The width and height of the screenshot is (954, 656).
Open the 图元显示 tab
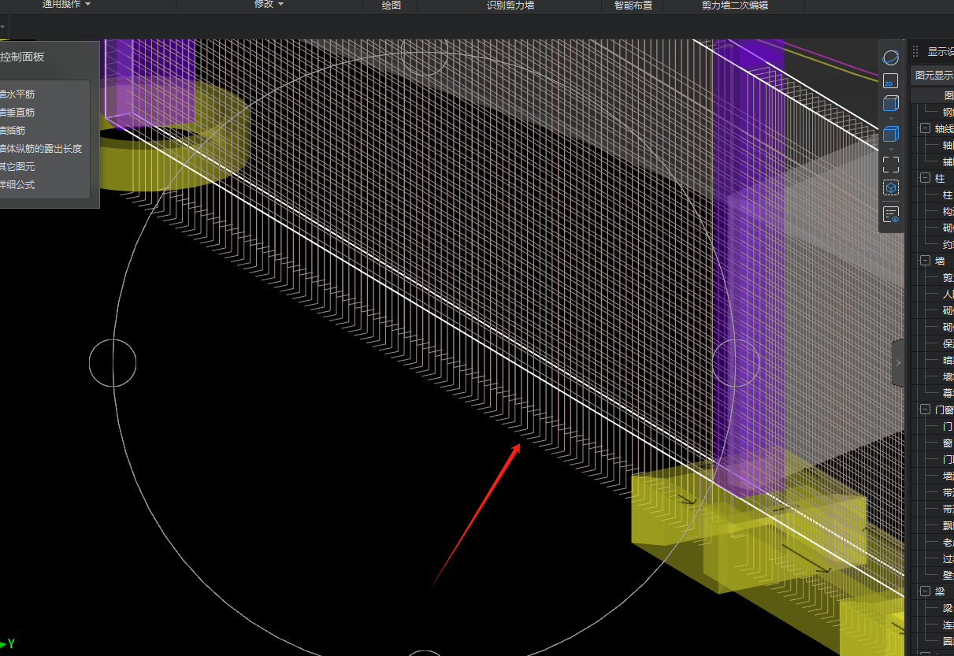pos(934,76)
